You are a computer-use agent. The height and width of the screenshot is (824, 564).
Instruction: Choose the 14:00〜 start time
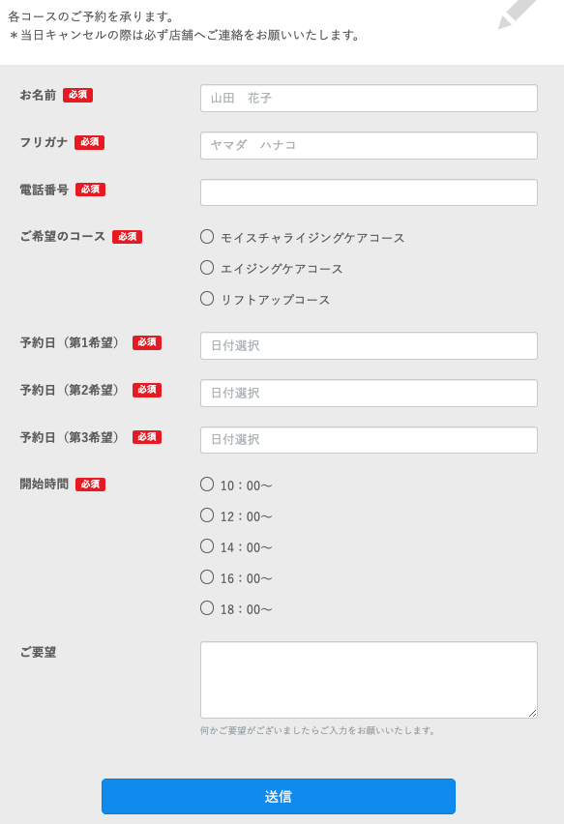click(x=207, y=546)
